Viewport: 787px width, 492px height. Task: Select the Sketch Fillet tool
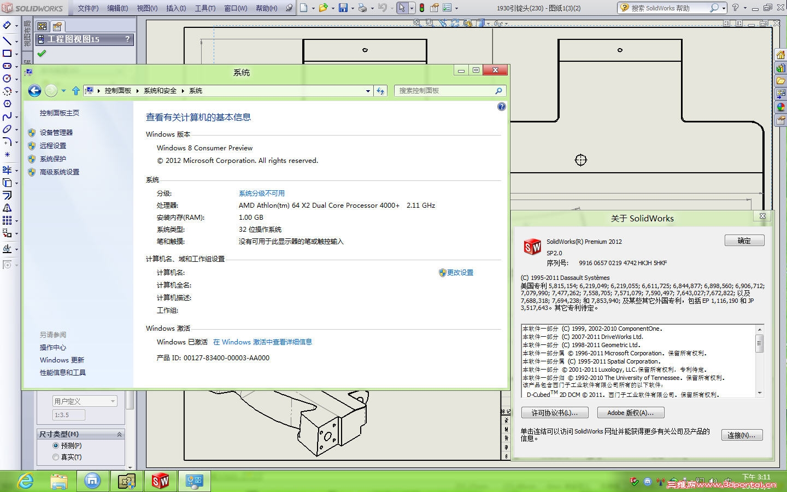click(x=7, y=142)
